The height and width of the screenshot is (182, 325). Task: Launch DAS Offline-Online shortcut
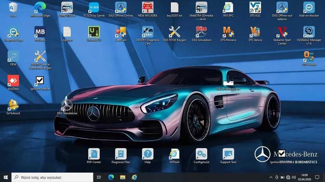(x=121, y=7)
